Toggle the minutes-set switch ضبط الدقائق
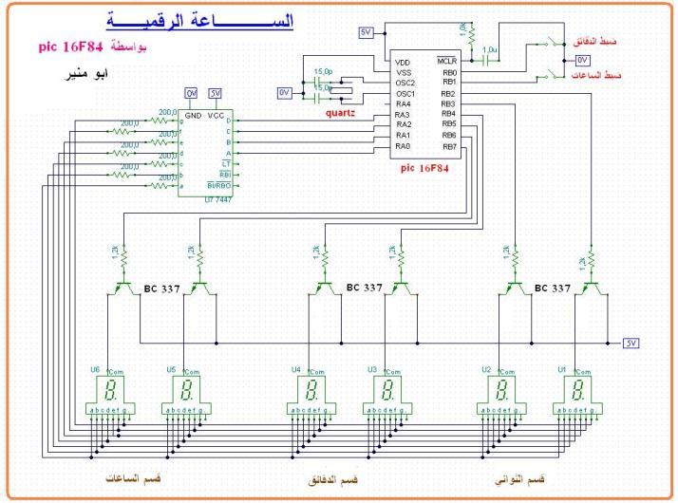678x503 pixels. point(549,45)
